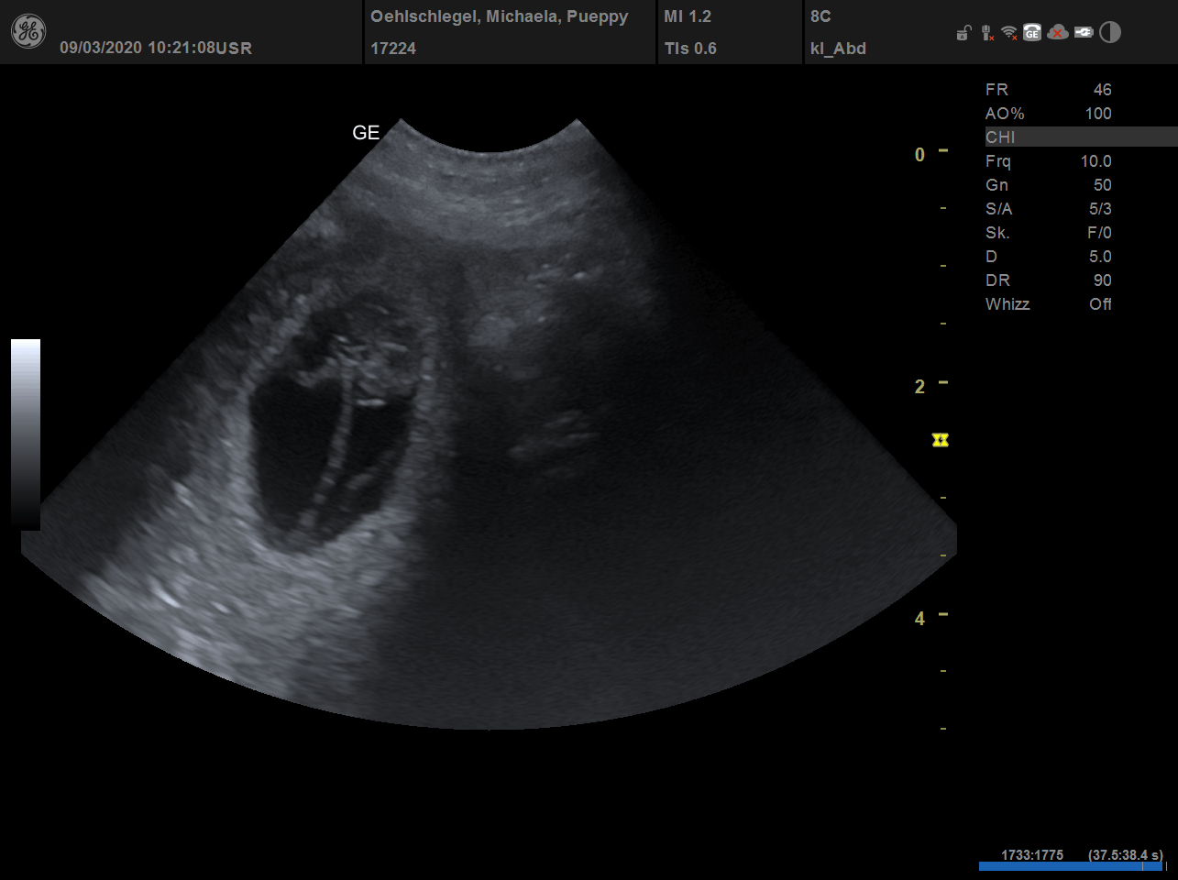Click patient name Oehlschlegel, Michaela, Pueppy
Image resolution: width=1178 pixels, height=880 pixels.
[x=499, y=16]
